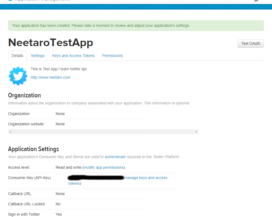This screenshot has height=217, width=272.
Task: Open Keys and Access Tokens tab
Action: [73, 56]
